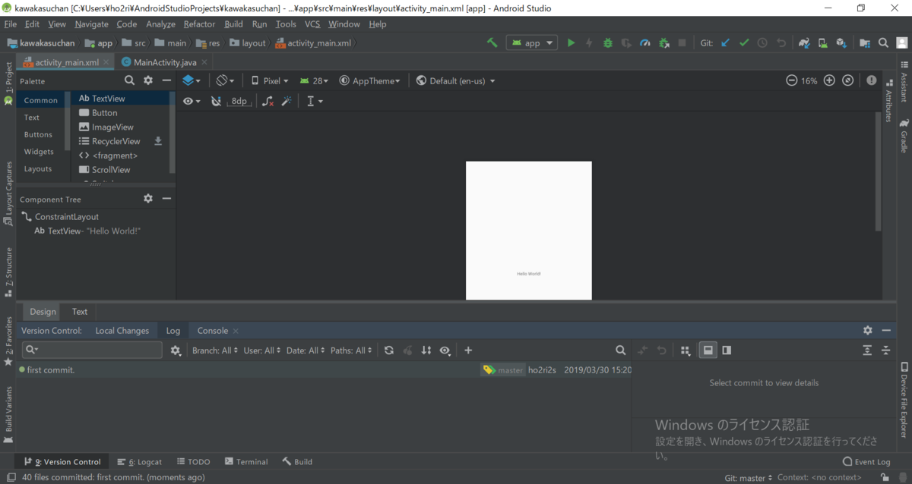912x484 pixels.
Task: Open Default (en-us) locale dropdown
Action: coord(456,80)
